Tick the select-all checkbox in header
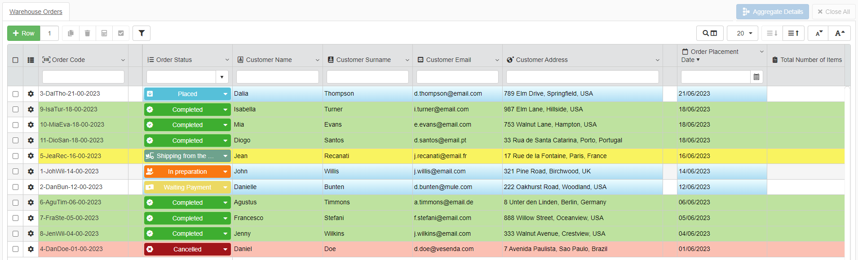Image resolution: width=858 pixels, height=260 pixels. click(x=15, y=60)
